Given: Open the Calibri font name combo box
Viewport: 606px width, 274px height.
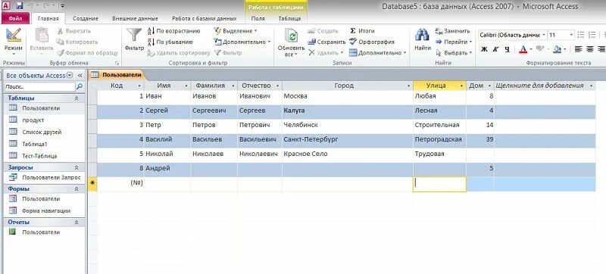Looking at the screenshot, I should pyautogui.click(x=512, y=35).
